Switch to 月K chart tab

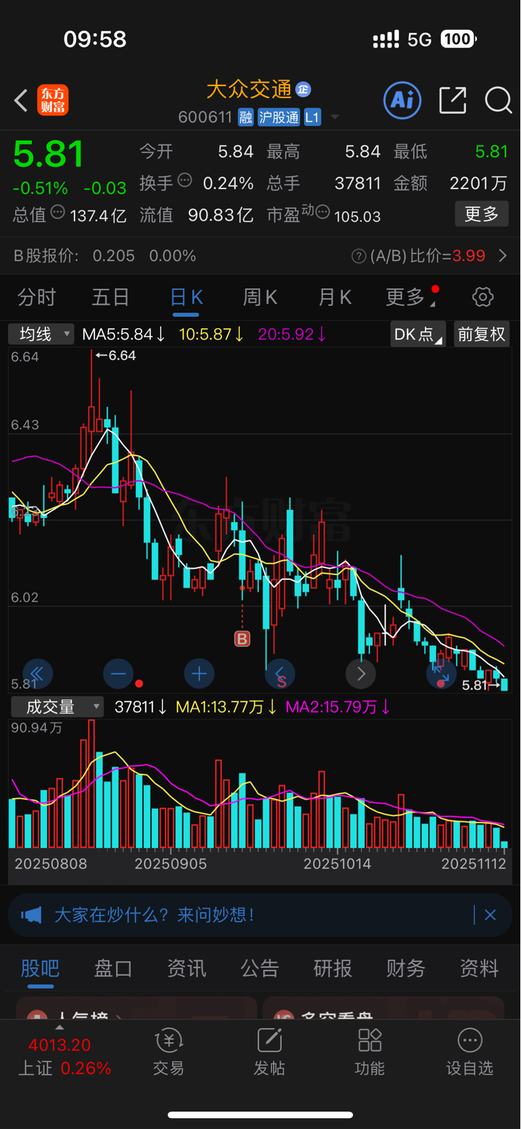(x=335, y=297)
